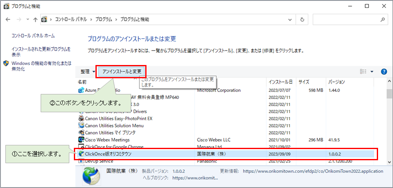Click the address bar Control Panel icon

pyautogui.click(x=44, y=19)
